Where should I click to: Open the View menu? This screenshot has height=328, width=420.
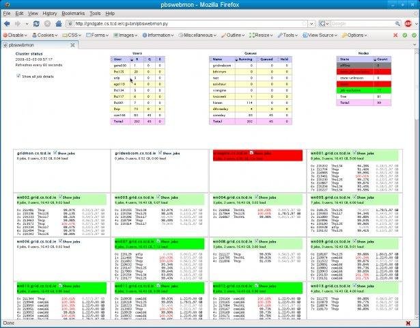click(x=33, y=14)
